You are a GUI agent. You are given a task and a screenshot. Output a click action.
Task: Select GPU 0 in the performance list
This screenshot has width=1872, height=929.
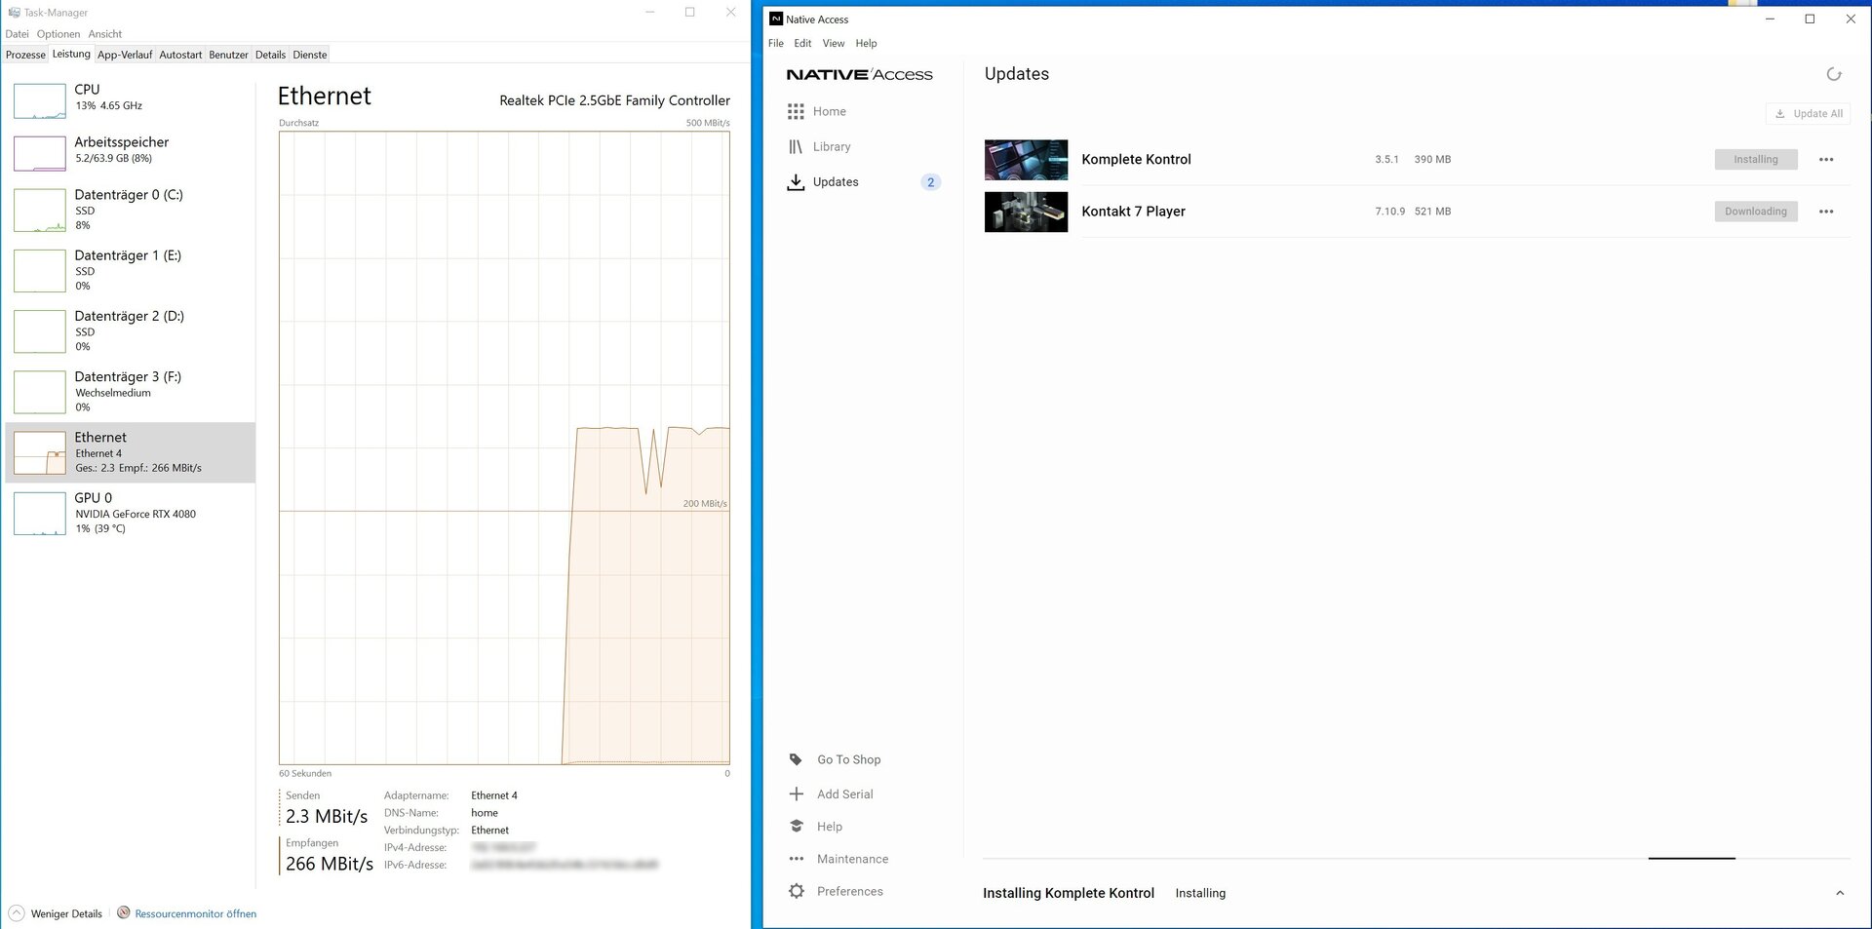click(131, 513)
